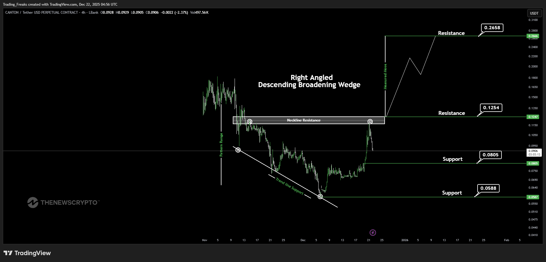Select circle marker at neckline's right end
546x262 pixels.
[370, 121]
